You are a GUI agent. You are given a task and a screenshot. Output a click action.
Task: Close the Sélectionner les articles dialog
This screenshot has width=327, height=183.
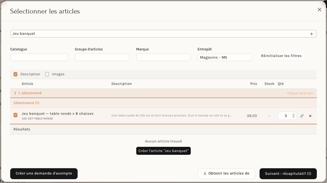[319, 10]
